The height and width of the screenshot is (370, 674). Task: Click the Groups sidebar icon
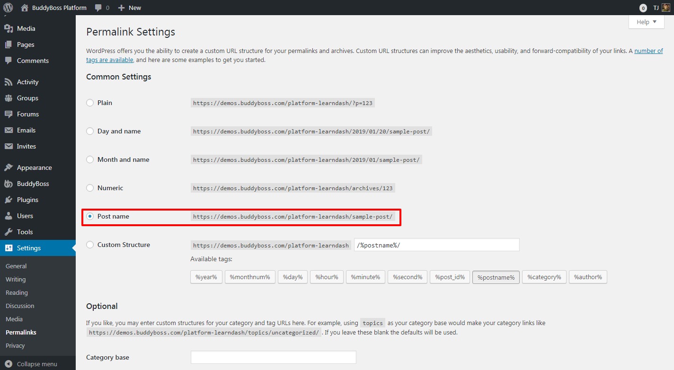click(x=9, y=98)
